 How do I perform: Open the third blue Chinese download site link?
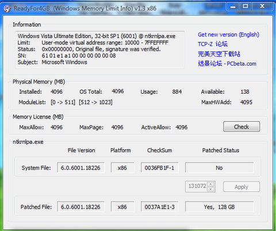(x=218, y=54)
